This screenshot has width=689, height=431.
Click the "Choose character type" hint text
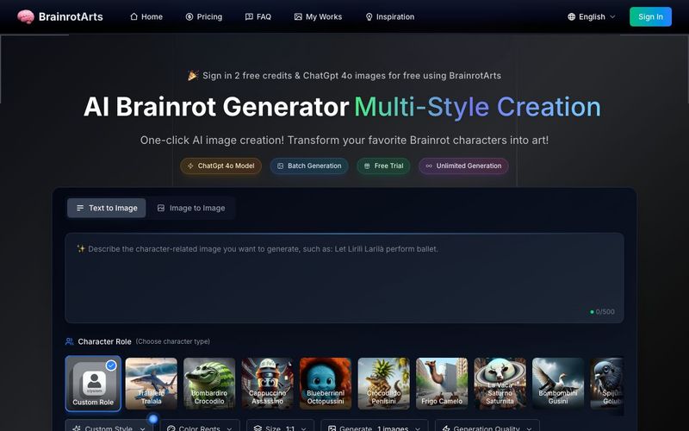tap(173, 341)
